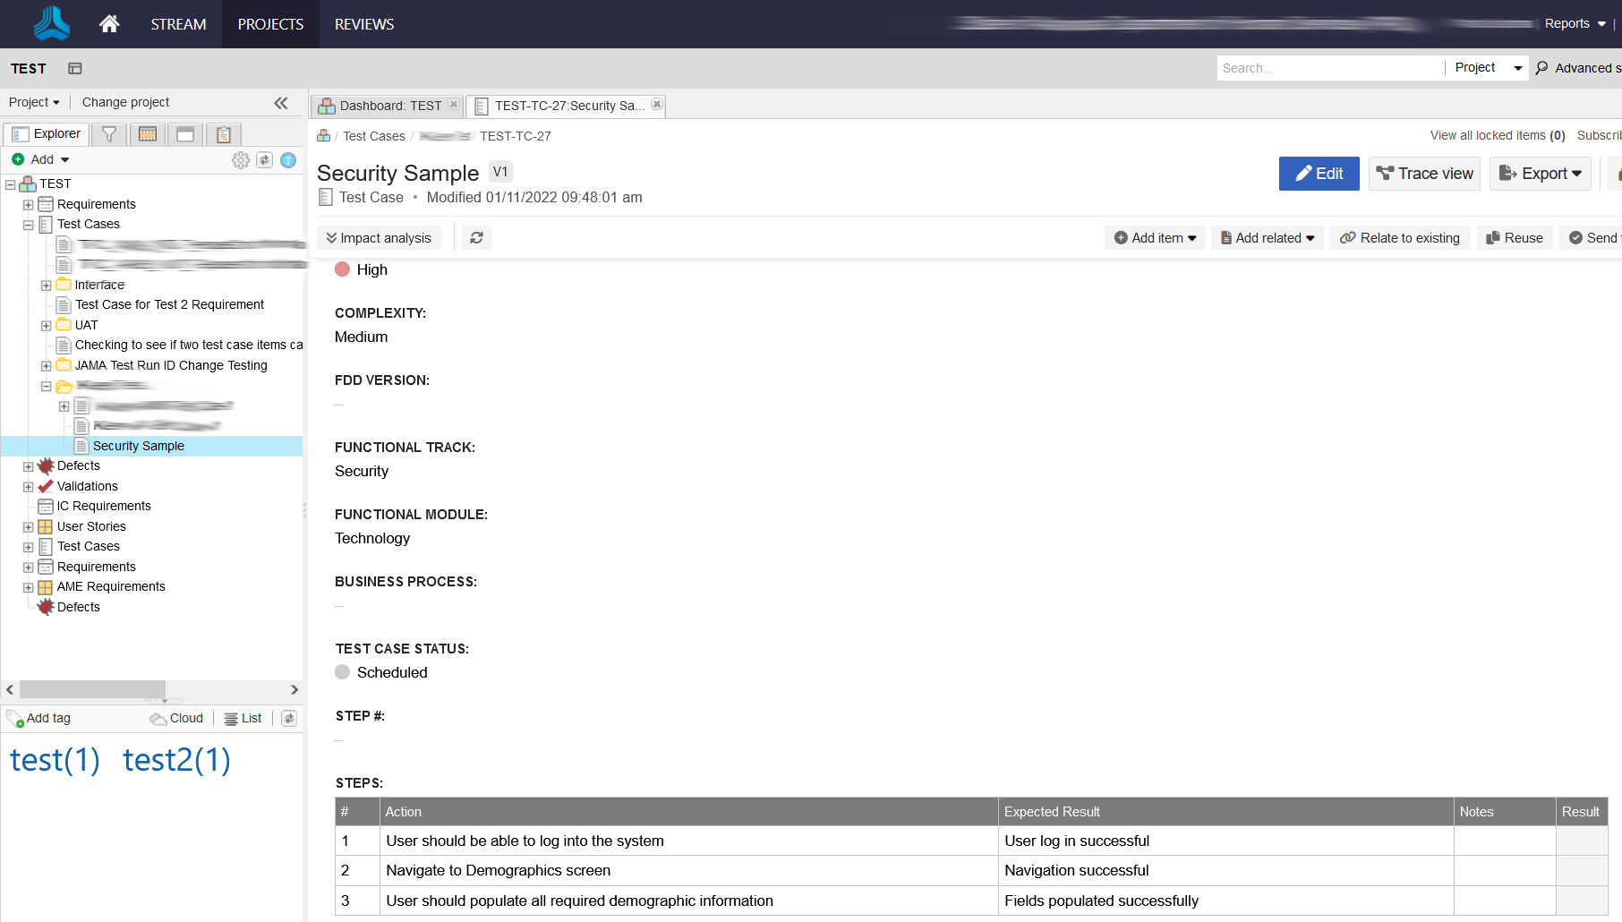Click the refresh icon in the tag panel
The height and width of the screenshot is (922, 1622).
(x=289, y=719)
